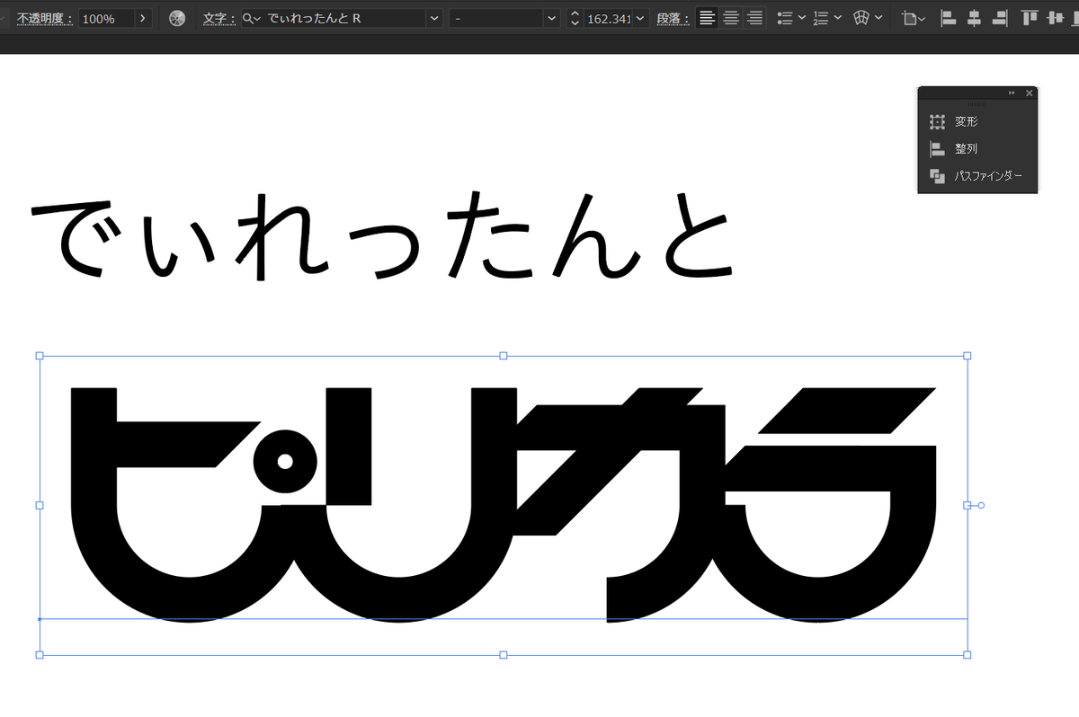
Task: Click the font search magnifier icon
Action: (x=251, y=18)
